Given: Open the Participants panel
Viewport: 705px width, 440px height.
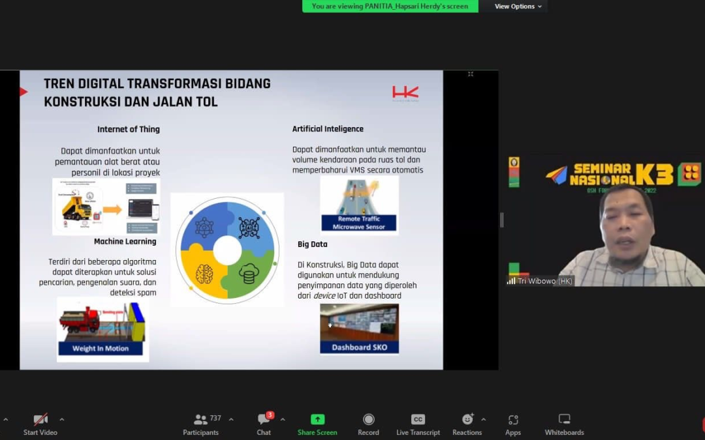Looking at the screenshot, I should click(x=201, y=424).
